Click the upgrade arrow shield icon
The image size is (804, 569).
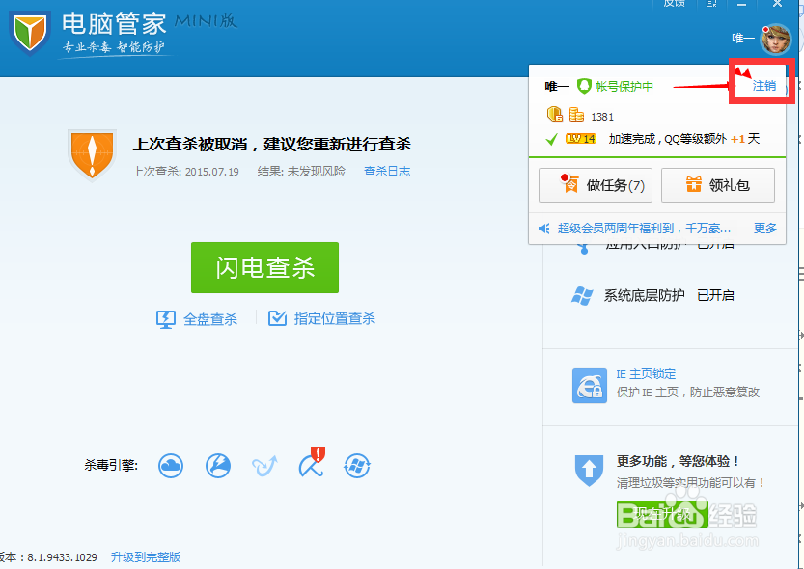point(589,470)
